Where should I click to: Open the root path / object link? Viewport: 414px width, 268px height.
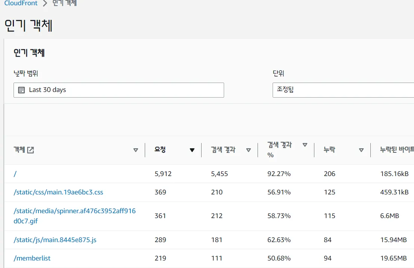pyautogui.click(x=15, y=174)
